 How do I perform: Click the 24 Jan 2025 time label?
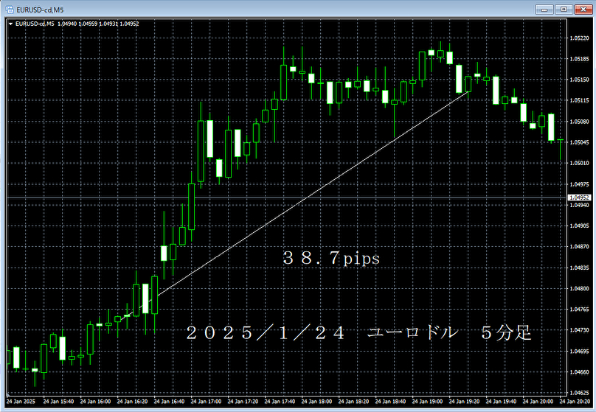pyautogui.click(x=21, y=402)
